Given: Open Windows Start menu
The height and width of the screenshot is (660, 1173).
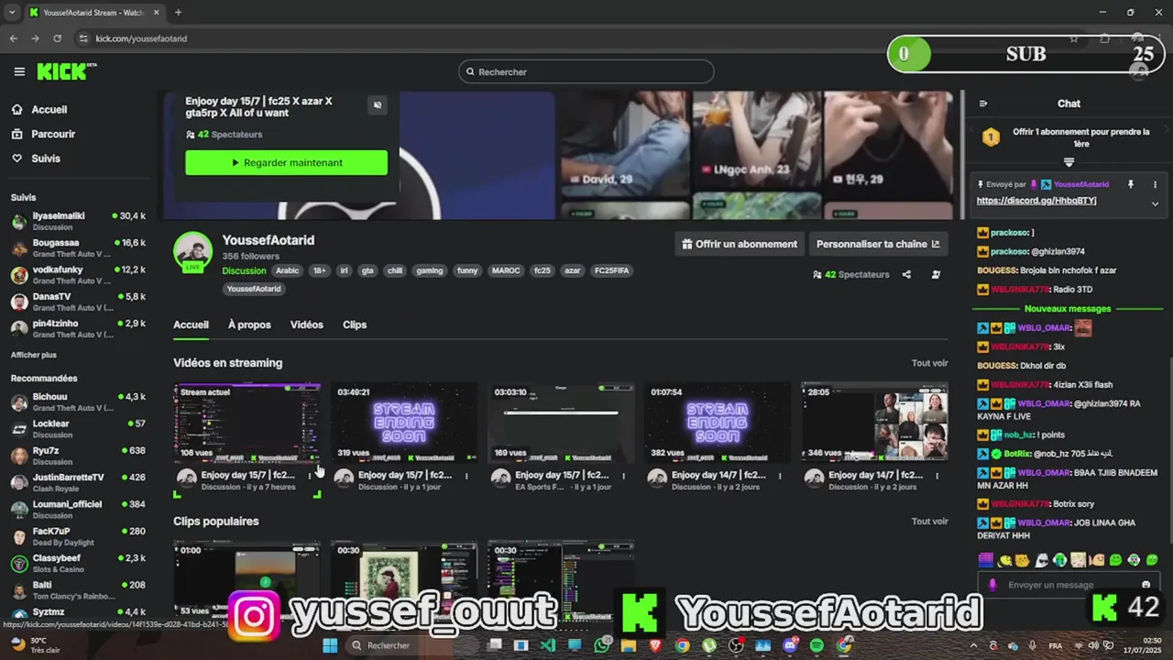Looking at the screenshot, I should click(x=330, y=645).
